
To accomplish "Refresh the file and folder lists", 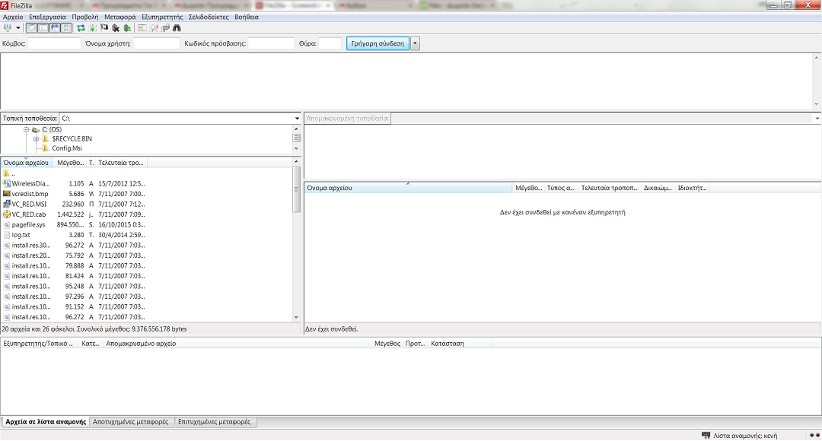I will [81, 28].
